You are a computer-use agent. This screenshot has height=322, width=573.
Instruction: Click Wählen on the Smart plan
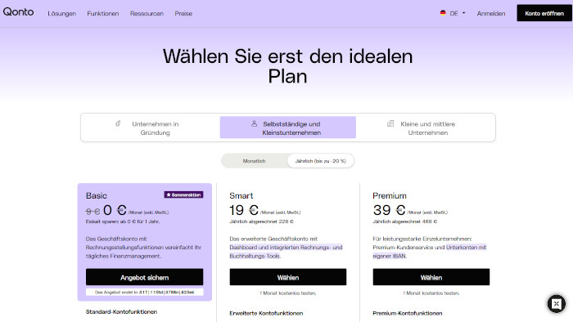[288, 278]
